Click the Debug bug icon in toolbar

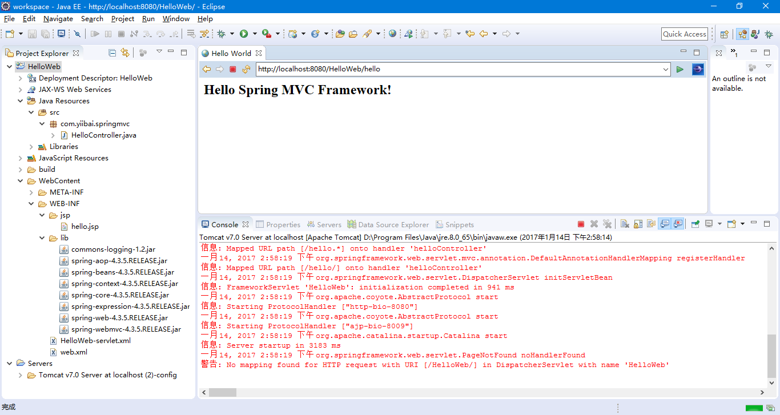[x=222, y=34]
